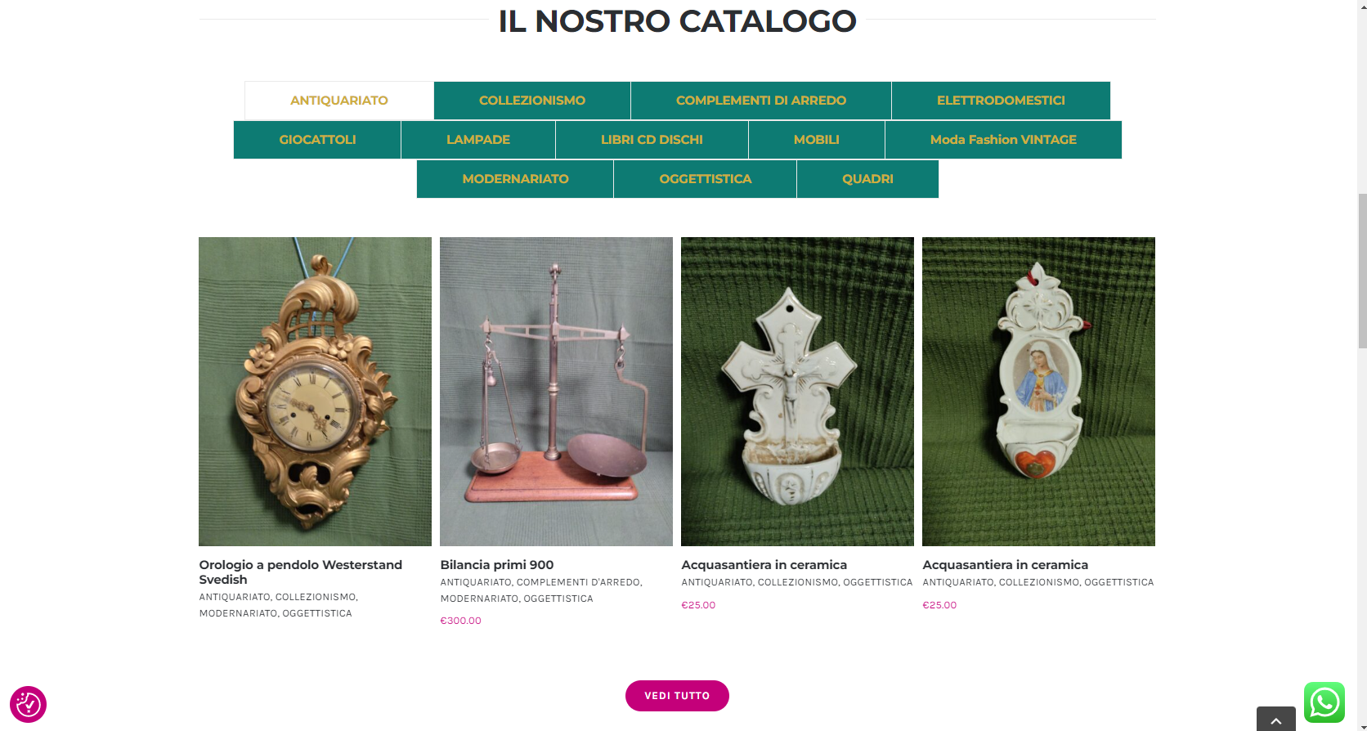This screenshot has height=731, width=1367.
Task: Select the QUADRI tab
Action: pos(867,179)
